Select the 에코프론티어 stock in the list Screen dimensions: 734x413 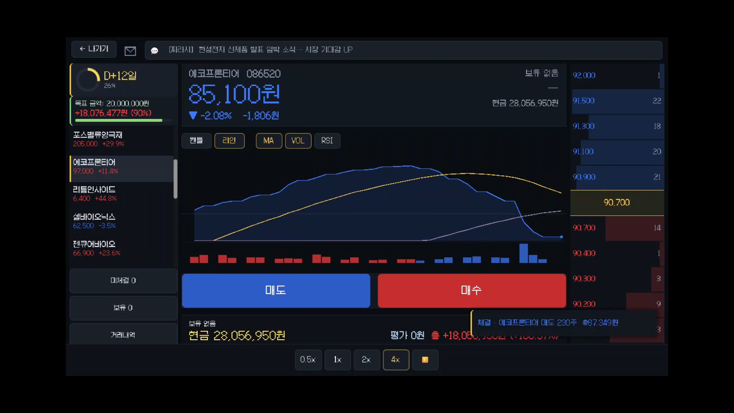pos(122,169)
